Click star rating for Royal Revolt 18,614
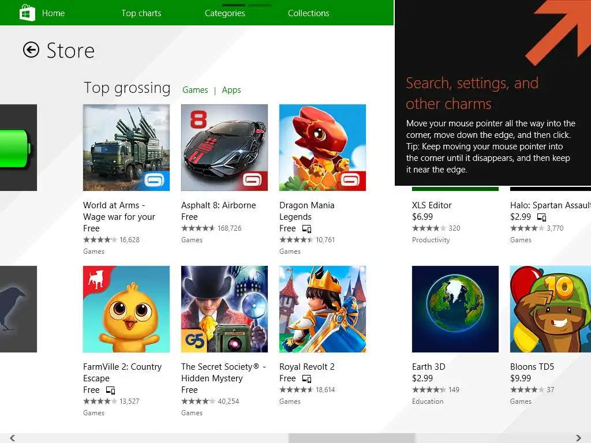591x443 pixels. click(296, 390)
